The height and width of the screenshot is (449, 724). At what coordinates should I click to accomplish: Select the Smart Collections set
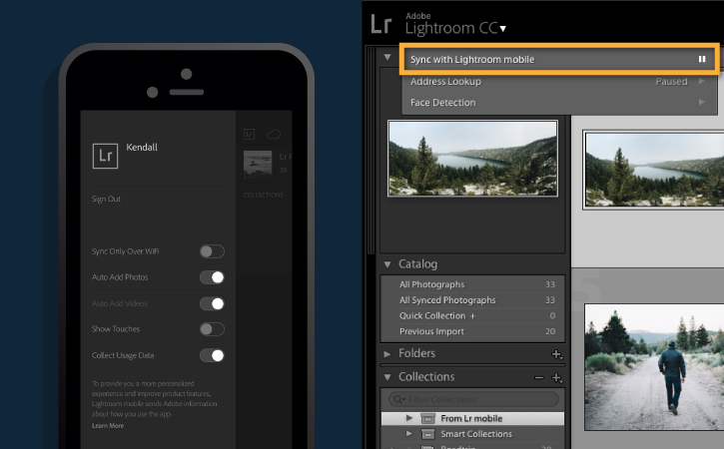click(x=472, y=434)
